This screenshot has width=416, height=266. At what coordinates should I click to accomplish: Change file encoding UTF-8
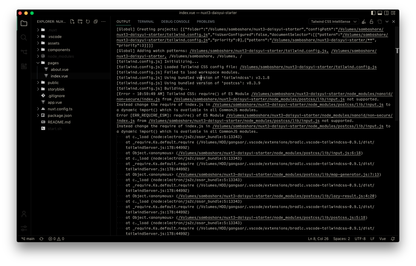click(x=360, y=239)
